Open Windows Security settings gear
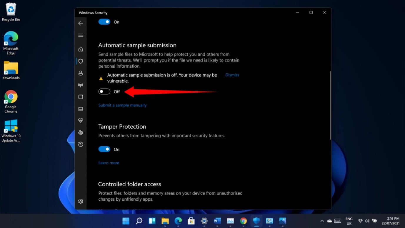The image size is (405, 228). click(x=81, y=201)
